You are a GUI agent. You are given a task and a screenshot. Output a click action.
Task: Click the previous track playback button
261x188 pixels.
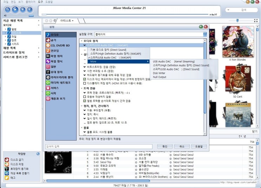pos(8,9)
